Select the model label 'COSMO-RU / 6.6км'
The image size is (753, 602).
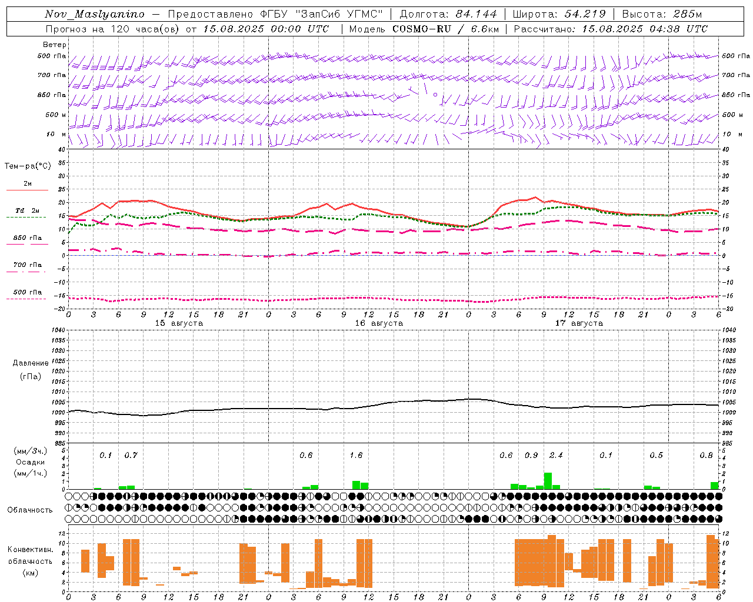446,29
